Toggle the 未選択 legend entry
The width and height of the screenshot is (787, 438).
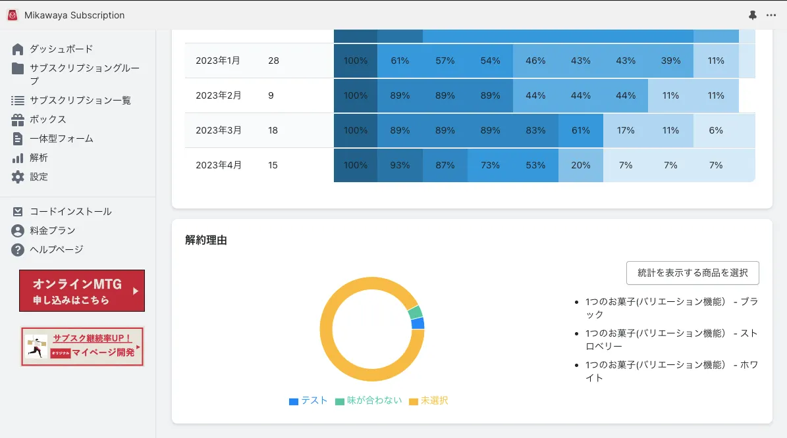tap(429, 401)
